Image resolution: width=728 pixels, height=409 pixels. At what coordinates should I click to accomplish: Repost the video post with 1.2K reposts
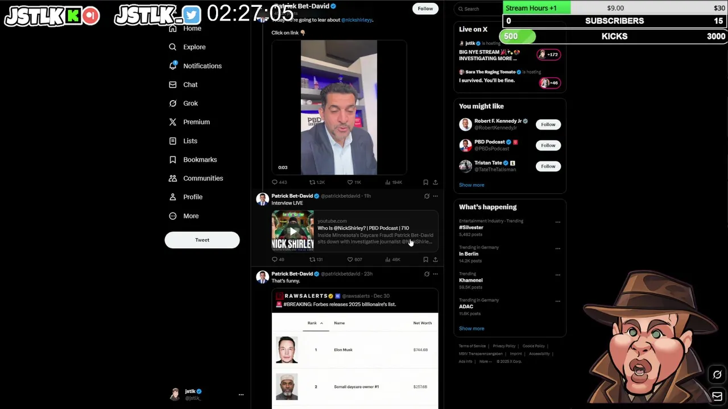coord(317,182)
